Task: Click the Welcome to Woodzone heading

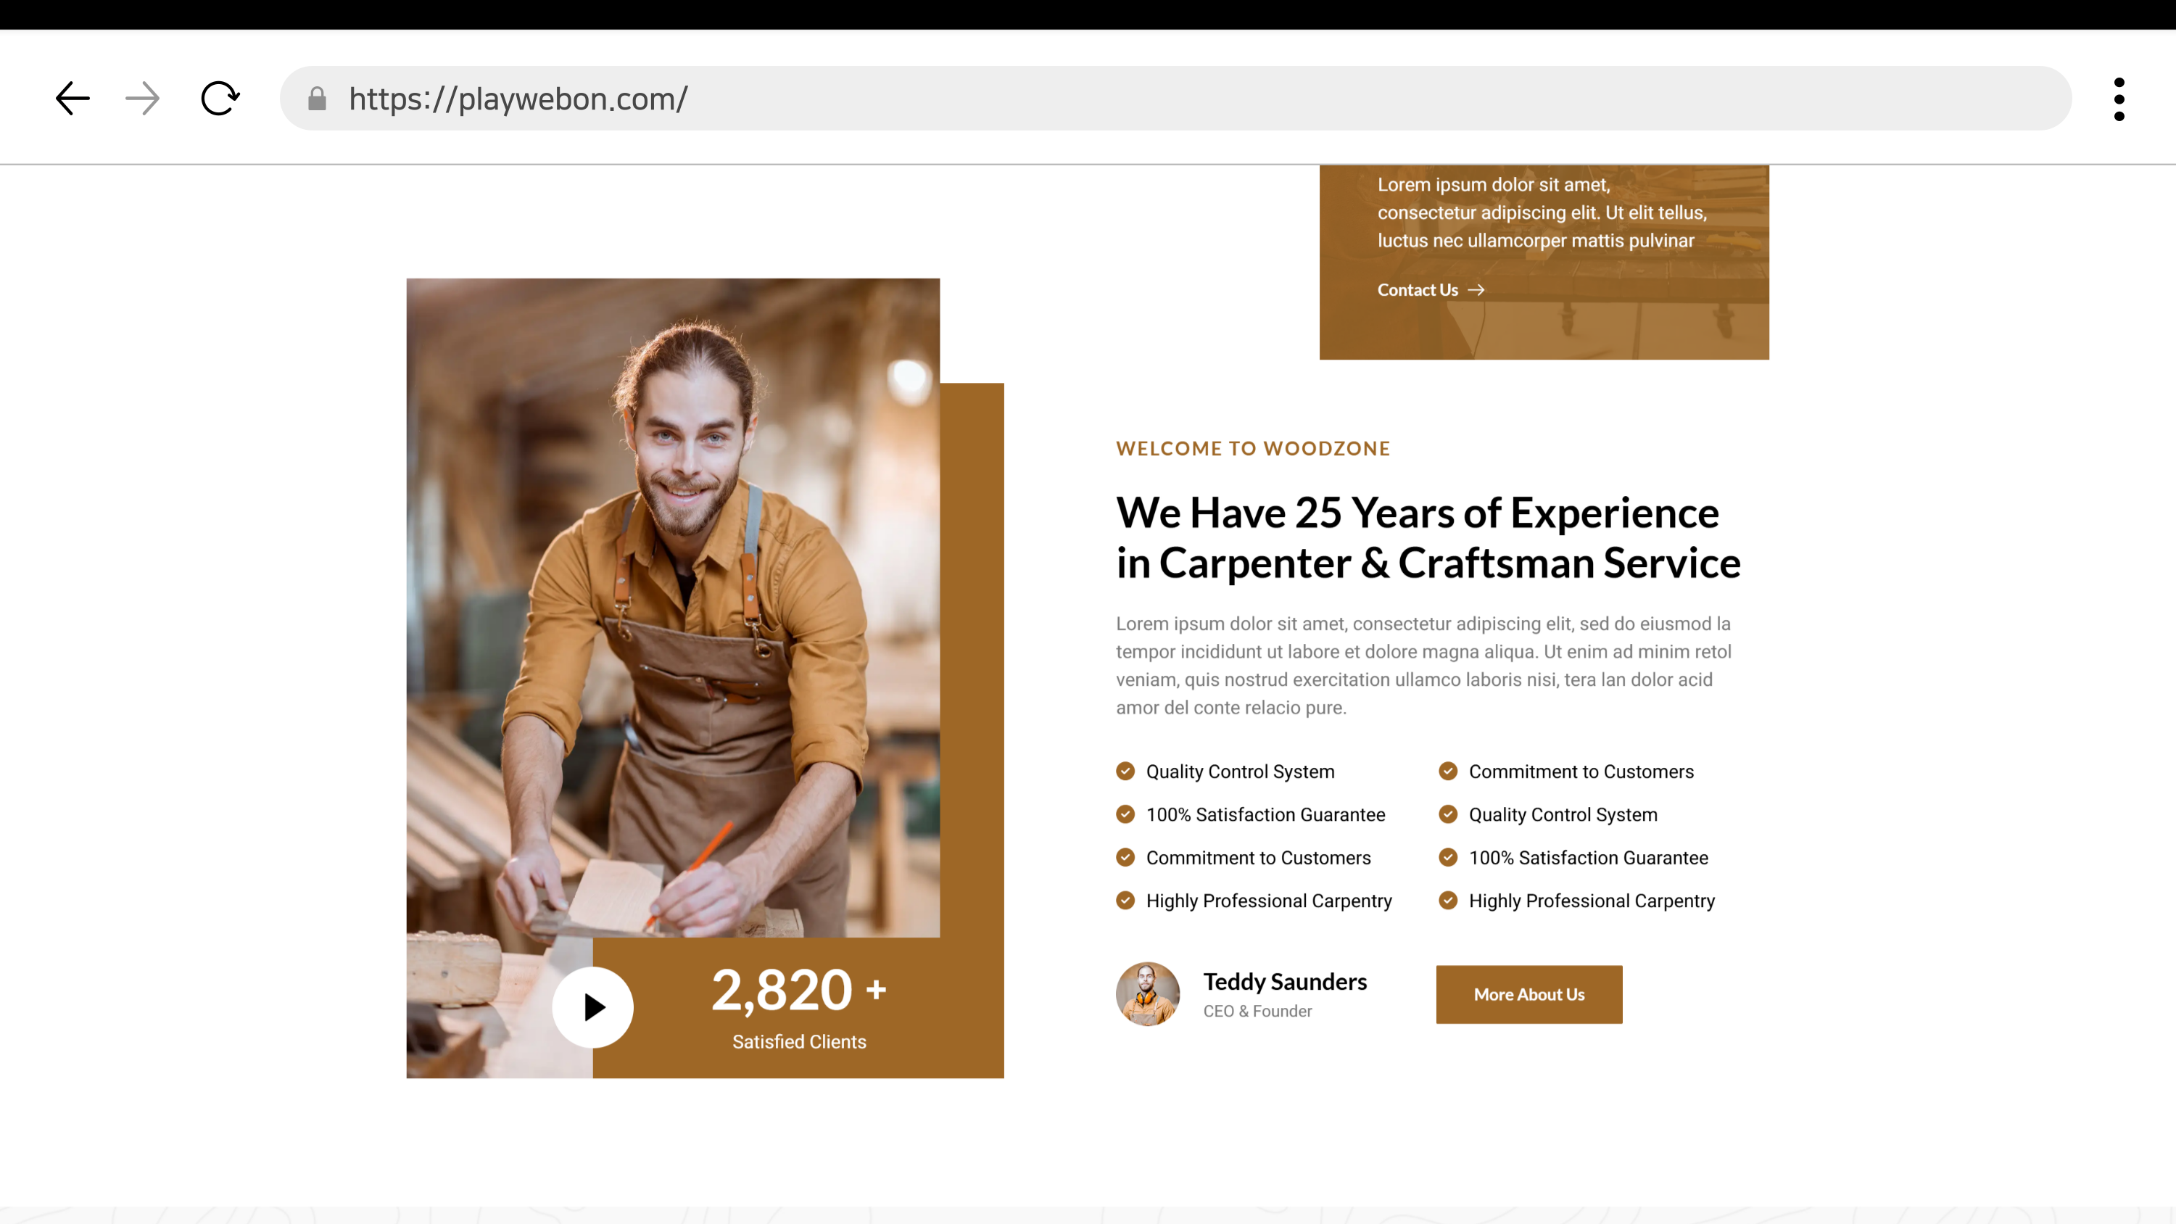Action: point(1253,449)
